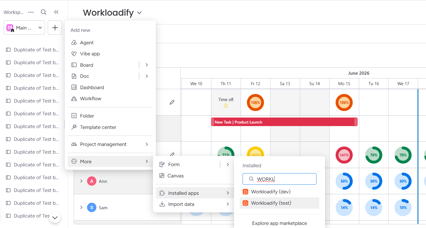Click the Time off warning icon
This screenshot has width=426, height=228.
226,106
